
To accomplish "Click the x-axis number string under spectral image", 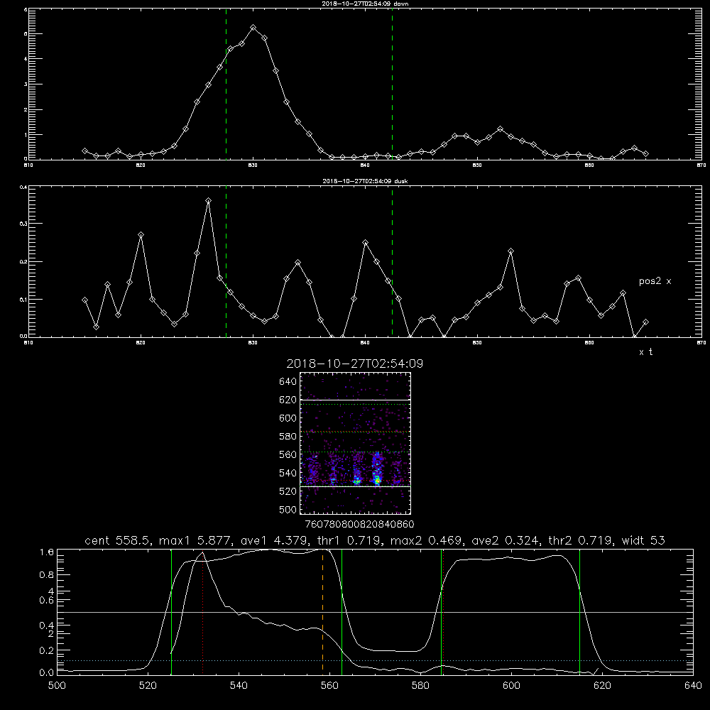I will click(359, 524).
